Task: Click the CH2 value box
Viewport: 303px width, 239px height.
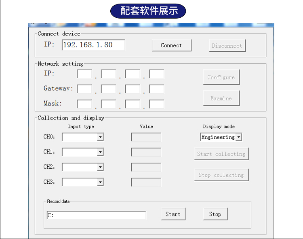Action: tap(146, 167)
